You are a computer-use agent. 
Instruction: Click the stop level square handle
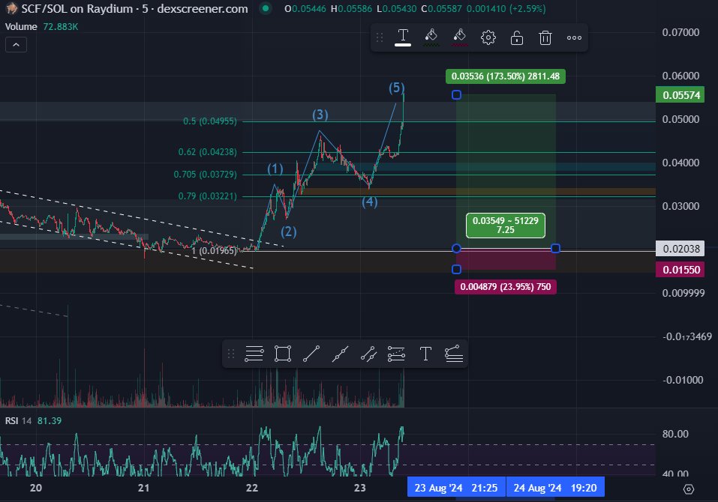456,269
